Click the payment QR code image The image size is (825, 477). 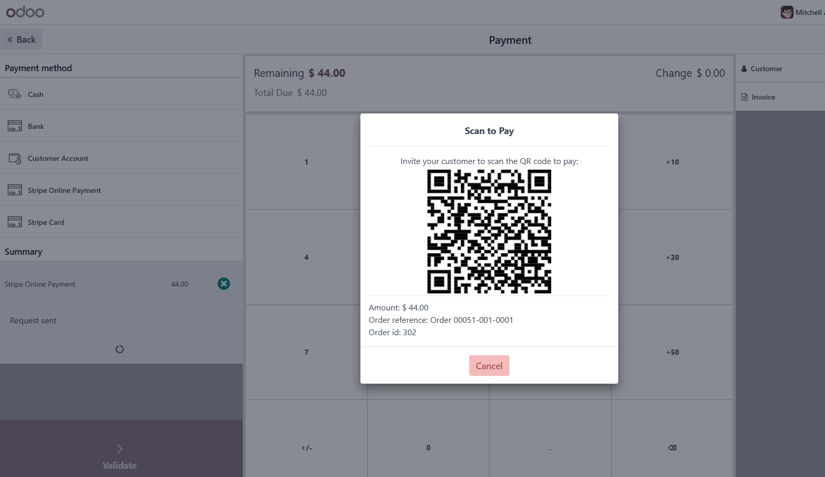point(489,232)
